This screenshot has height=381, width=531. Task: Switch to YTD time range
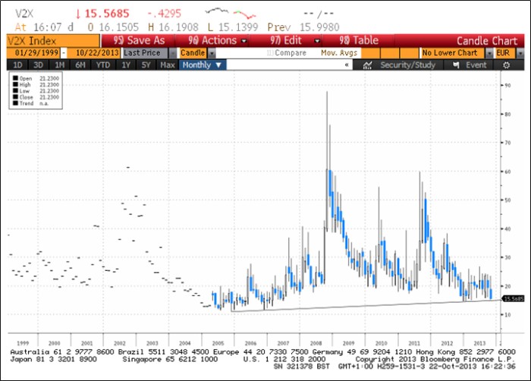tap(103, 65)
